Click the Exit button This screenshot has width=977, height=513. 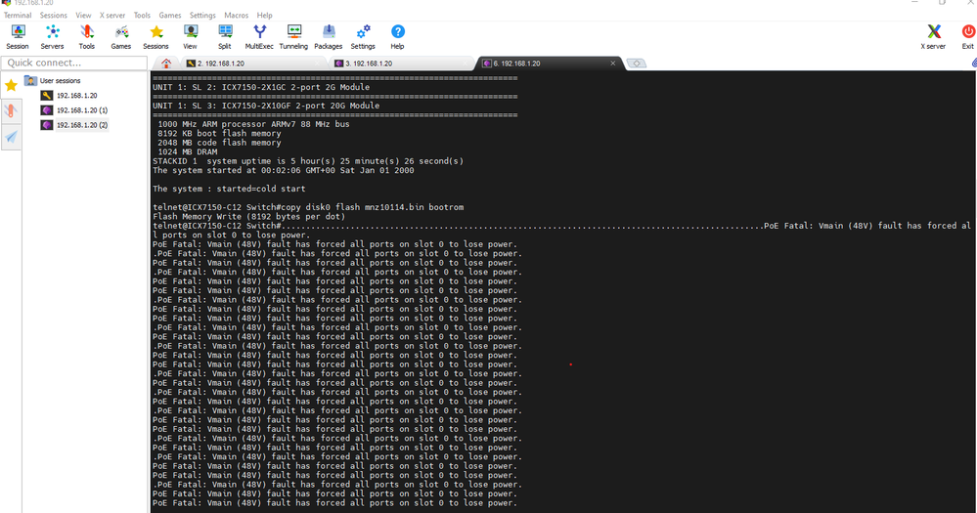967,37
